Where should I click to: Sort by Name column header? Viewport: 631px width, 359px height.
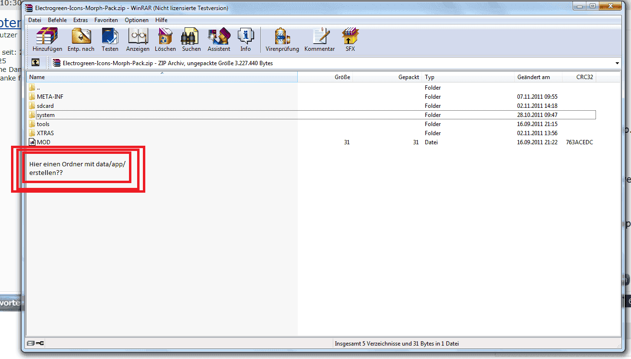[162, 77]
